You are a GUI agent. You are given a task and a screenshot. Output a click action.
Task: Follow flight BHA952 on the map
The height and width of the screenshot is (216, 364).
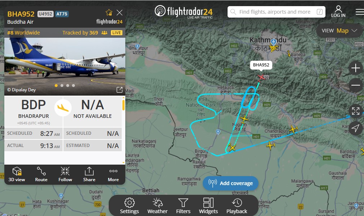coord(65,174)
